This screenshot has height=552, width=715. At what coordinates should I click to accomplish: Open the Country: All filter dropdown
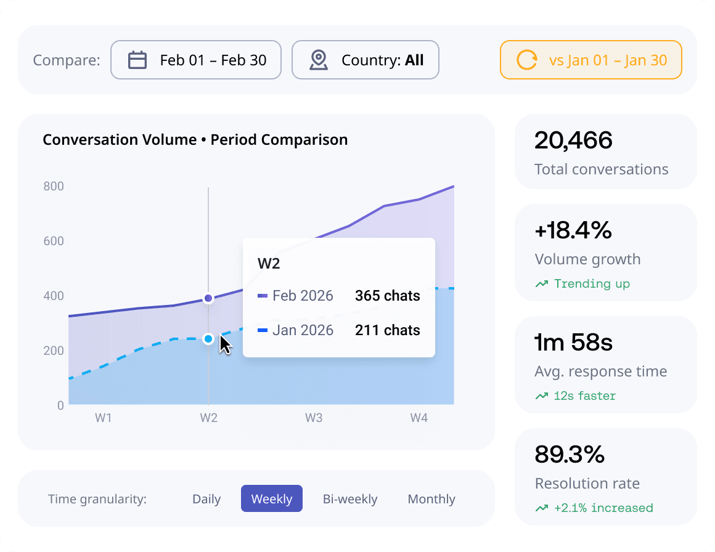[366, 60]
